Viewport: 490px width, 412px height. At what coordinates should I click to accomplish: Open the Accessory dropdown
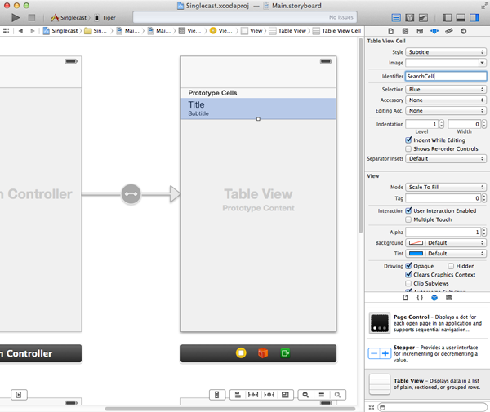click(x=446, y=100)
